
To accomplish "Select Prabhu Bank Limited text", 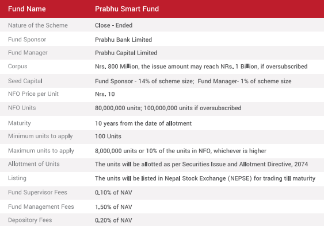I will pos(123,40).
